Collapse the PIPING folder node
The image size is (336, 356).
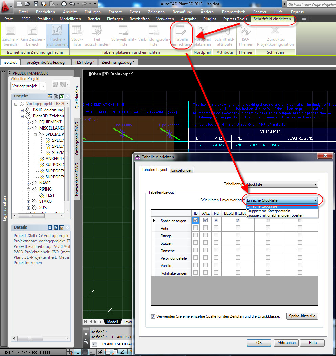28,190
